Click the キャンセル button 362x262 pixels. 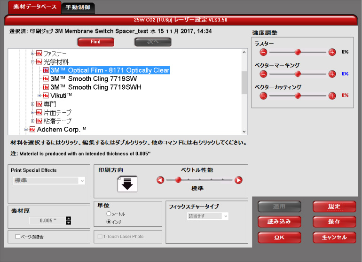(334, 237)
